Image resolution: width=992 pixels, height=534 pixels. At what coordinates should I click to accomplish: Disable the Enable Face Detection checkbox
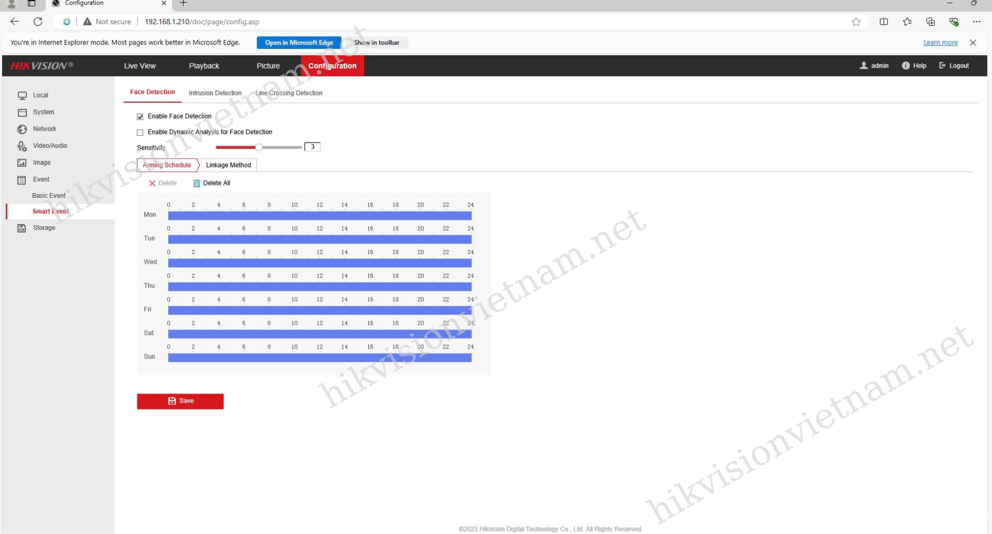(140, 117)
